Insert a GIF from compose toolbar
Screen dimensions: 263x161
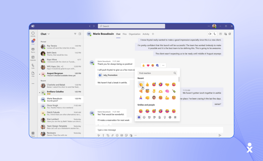122,135
